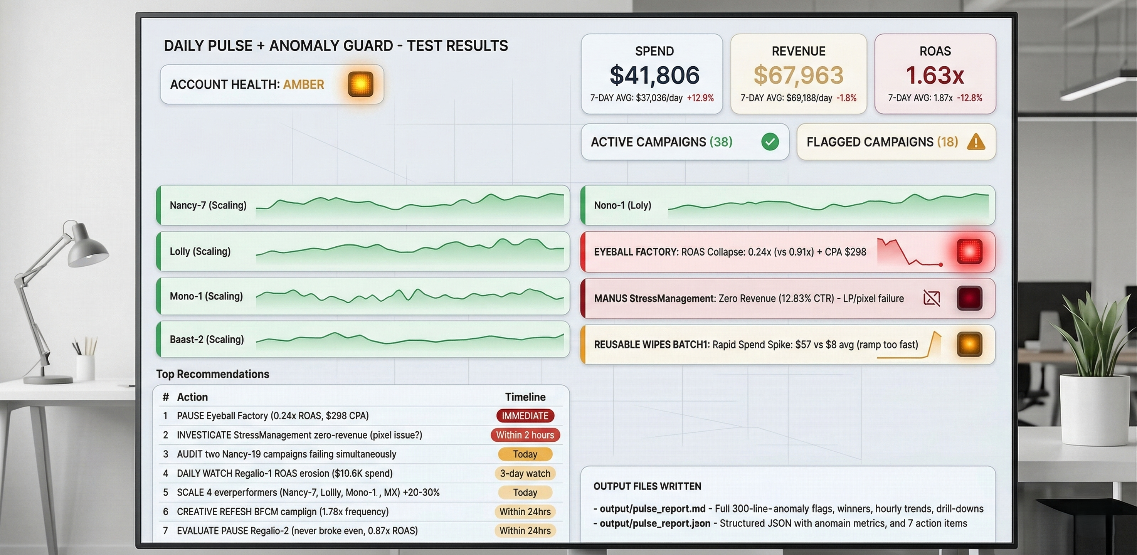Click the red alert indicator on Eyeball Factory
Screen dimensions: 1137x555
point(968,251)
